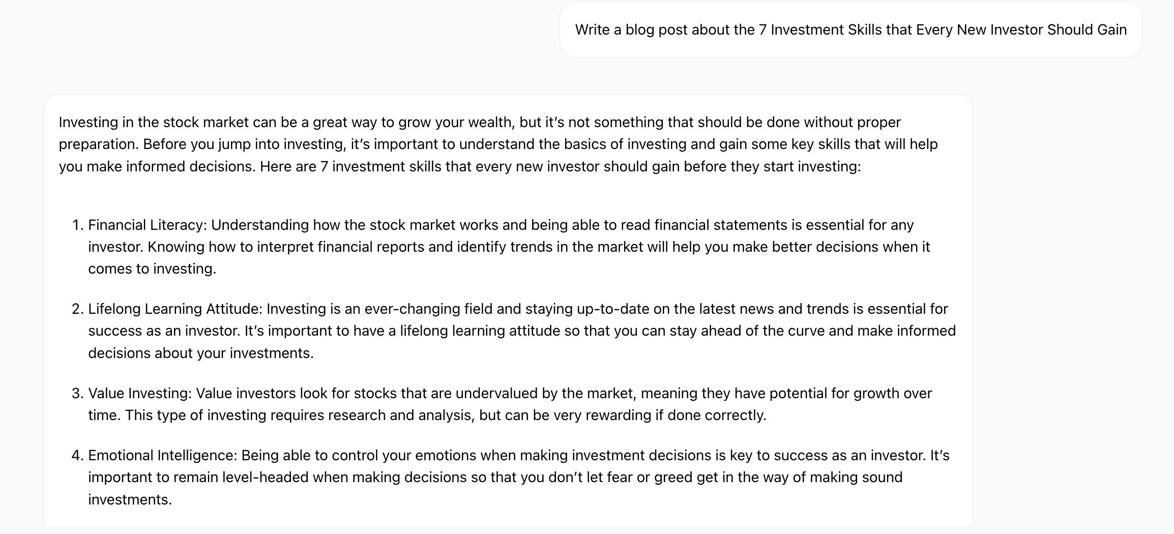Screen dimensions: 1174x534
Task: Click the final line "investments."
Action: (130, 500)
